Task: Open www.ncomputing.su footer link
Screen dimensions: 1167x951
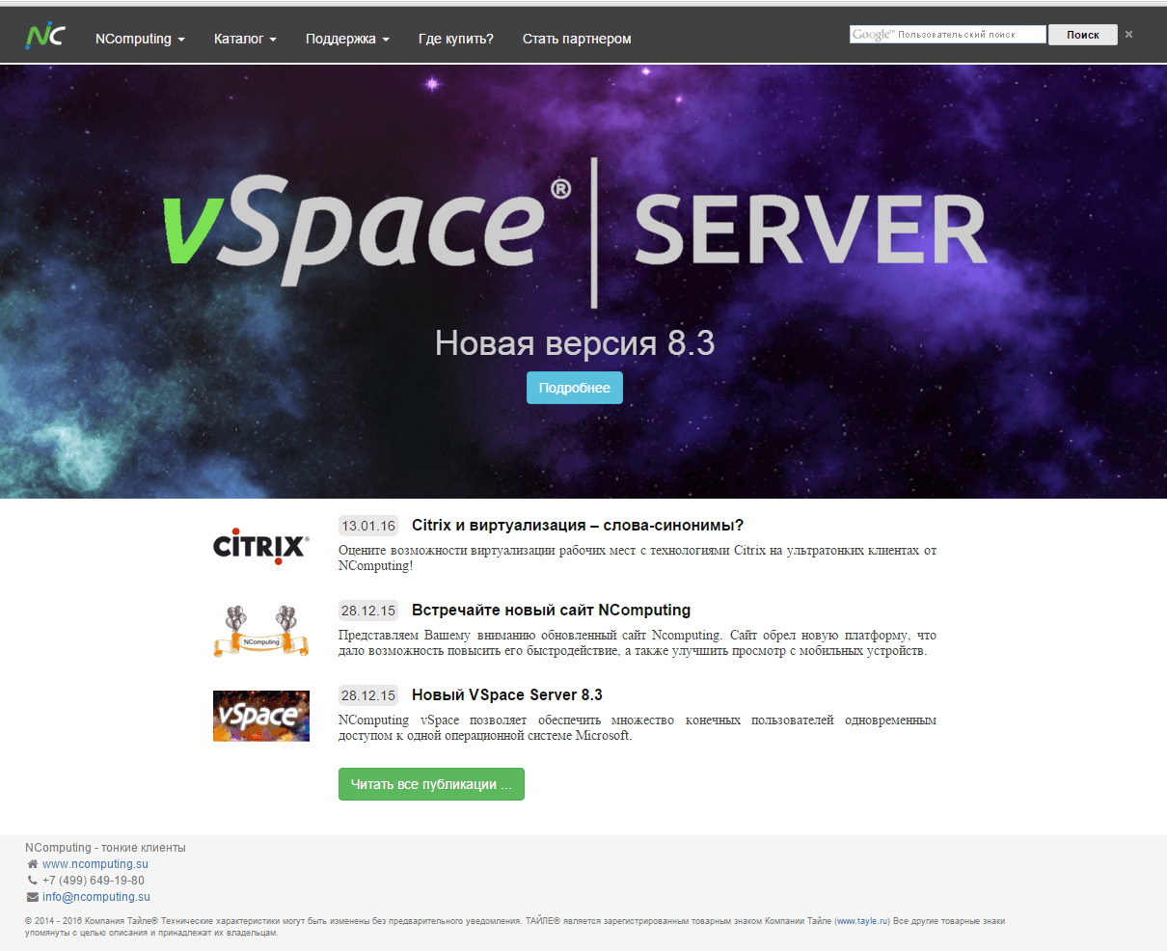Action: [95, 864]
